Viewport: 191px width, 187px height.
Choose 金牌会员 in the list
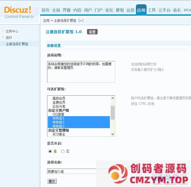pos(59,102)
